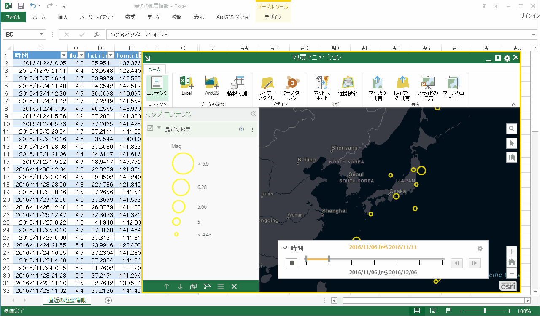Click the group layers icon in contents footer
The width and height of the screenshot is (540, 316).
[x=194, y=287]
